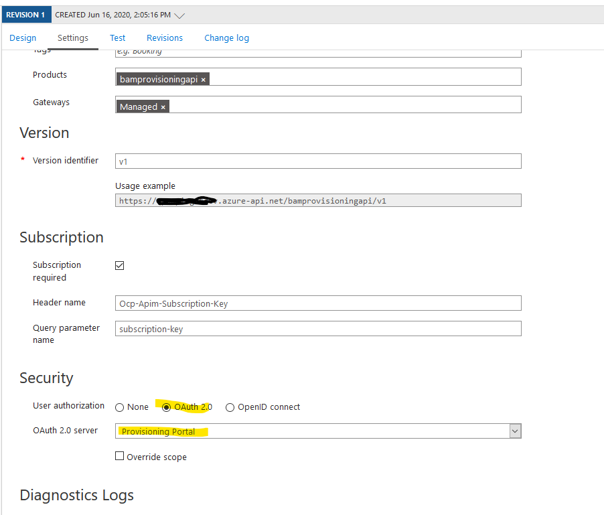This screenshot has height=515, width=604.
Task: Edit the Query parameter name field
Action: pos(318,329)
